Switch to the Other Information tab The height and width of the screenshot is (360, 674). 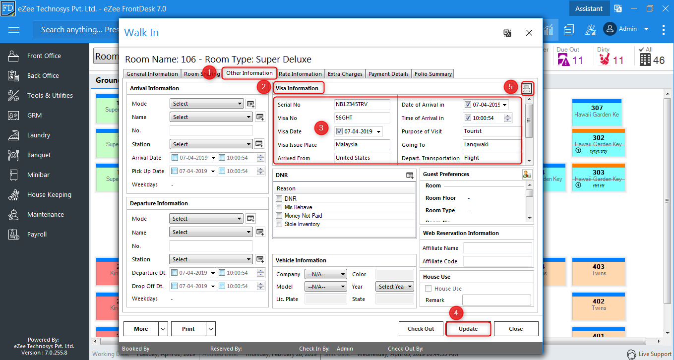(249, 73)
